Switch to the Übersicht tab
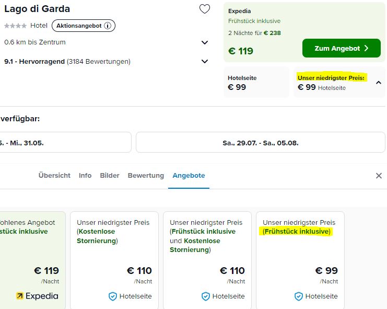 coord(54,175)
